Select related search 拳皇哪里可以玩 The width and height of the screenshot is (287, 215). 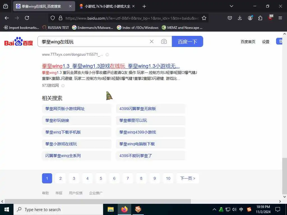pyautogui.click(x=151, y=120)
